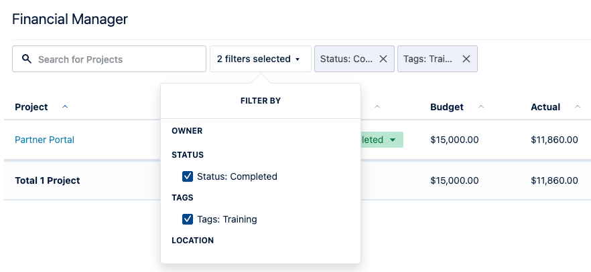Click the sort arrow beside the Actual header

(578, 107)
